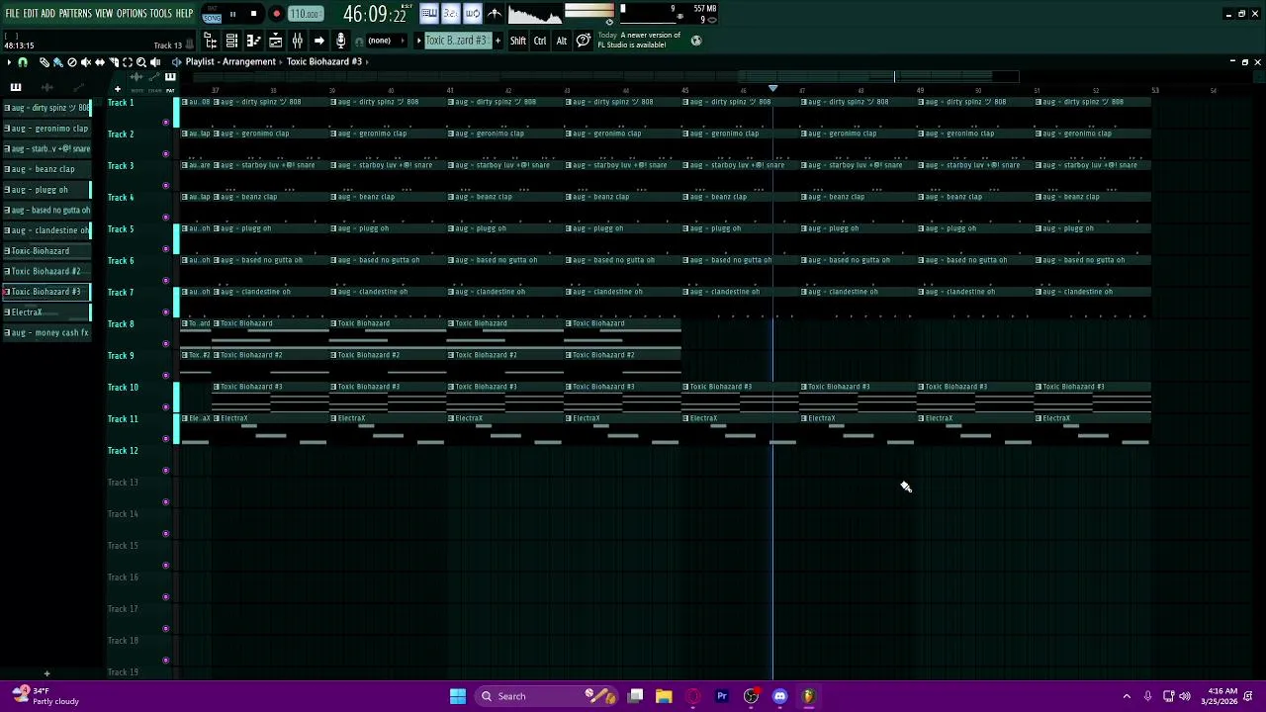
Task: Click the typing keyboard to piano icon
Action: click(x=428, y=14)
